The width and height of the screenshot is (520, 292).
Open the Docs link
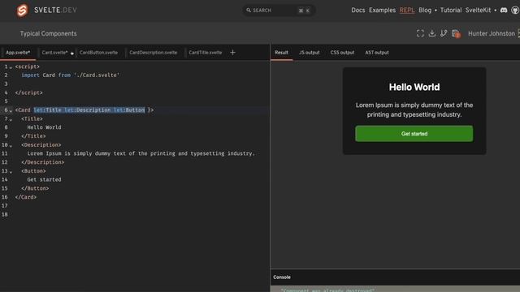pos(358,11)
